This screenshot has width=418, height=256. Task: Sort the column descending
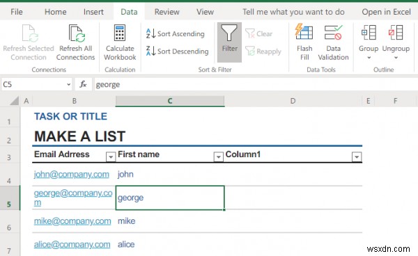click(177, 51)
